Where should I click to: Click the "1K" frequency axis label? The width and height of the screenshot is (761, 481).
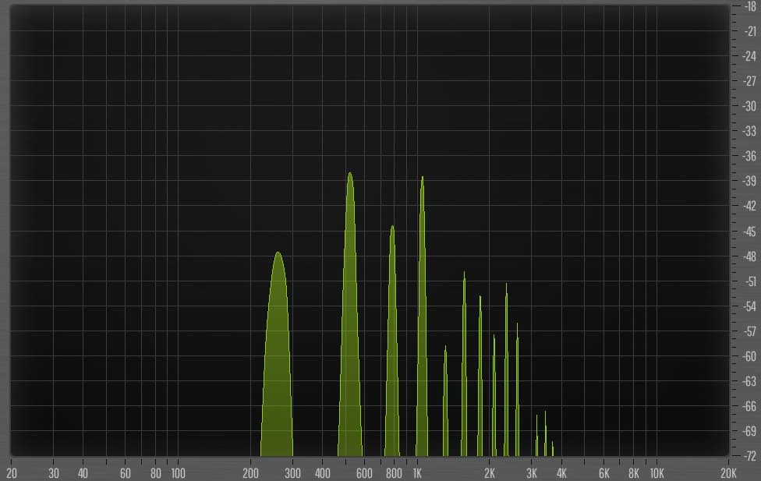tap(417, 473)
